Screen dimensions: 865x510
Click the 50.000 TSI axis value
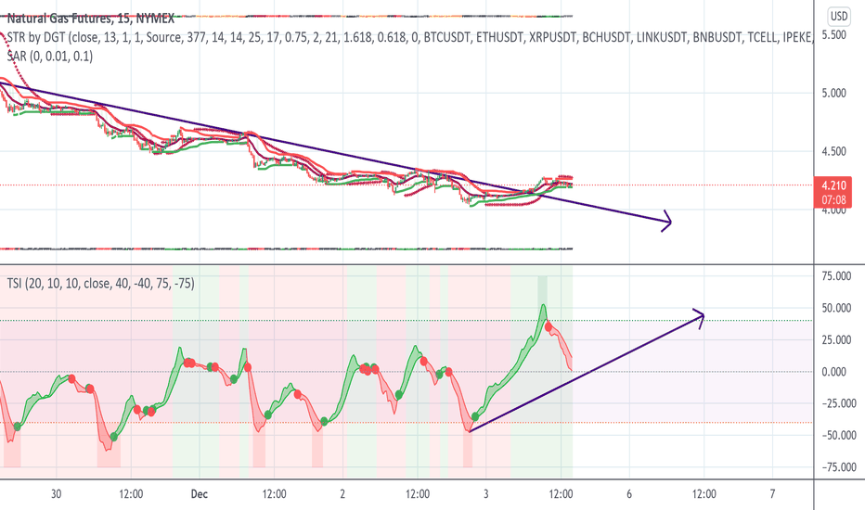[836, 308]
